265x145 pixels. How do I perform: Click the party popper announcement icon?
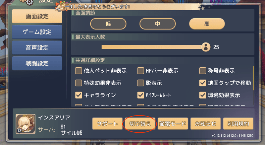point(61,7)
